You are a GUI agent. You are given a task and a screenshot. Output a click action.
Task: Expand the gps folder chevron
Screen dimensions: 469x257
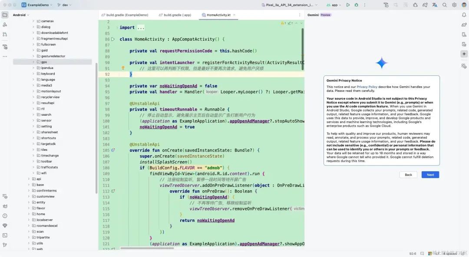click(33, 62)
